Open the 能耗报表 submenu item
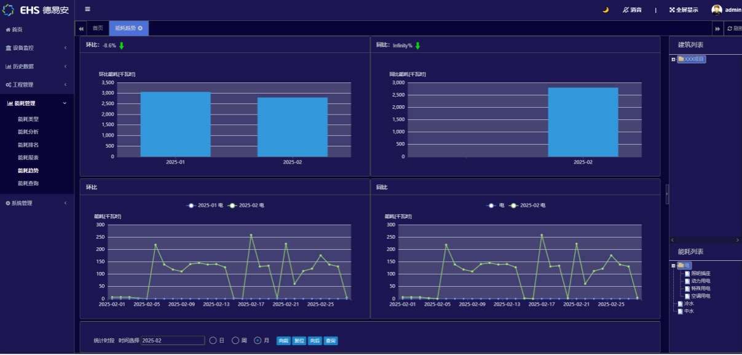742x355 pixels. click(x=28, y=158)
